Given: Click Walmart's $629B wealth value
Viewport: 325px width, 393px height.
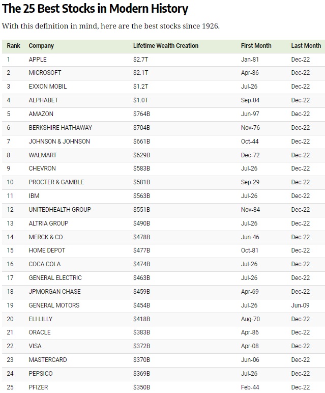Looking at the screenshot, I should point(141,155).
